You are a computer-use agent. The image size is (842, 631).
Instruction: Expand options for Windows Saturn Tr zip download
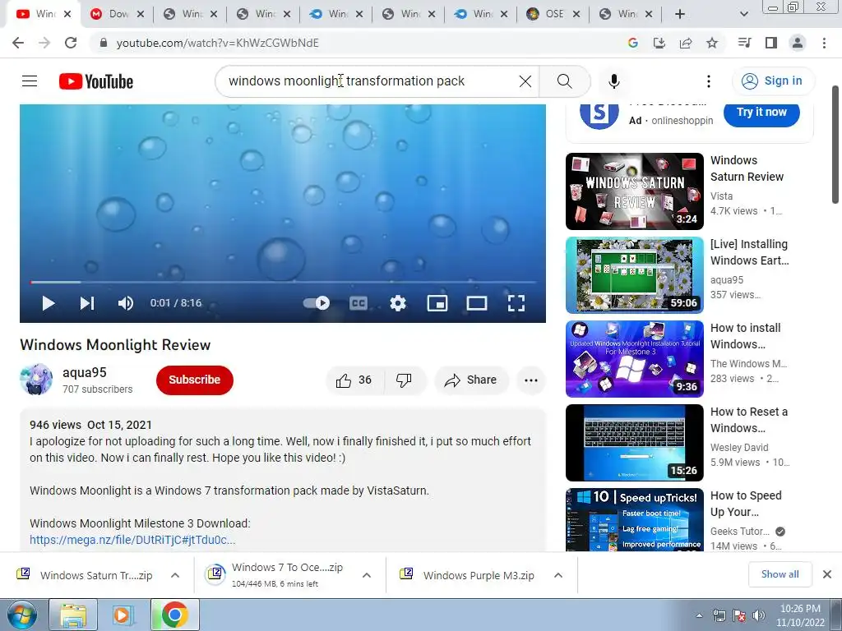point(175,575)
